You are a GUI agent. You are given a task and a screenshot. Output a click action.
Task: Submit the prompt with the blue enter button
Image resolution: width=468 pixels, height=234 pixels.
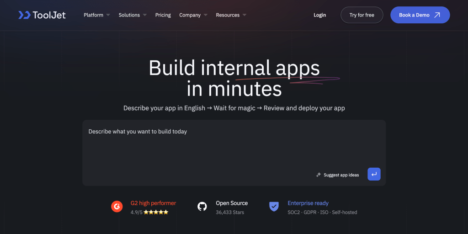click(x=374, y=174)
